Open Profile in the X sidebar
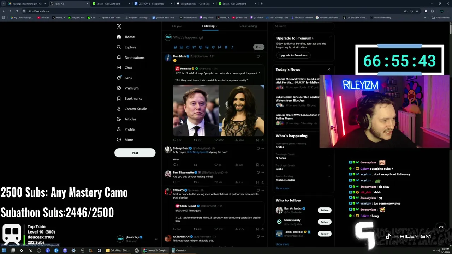This screenshot has width=452, height=254. pyautogui.click(x=126, y=129)
